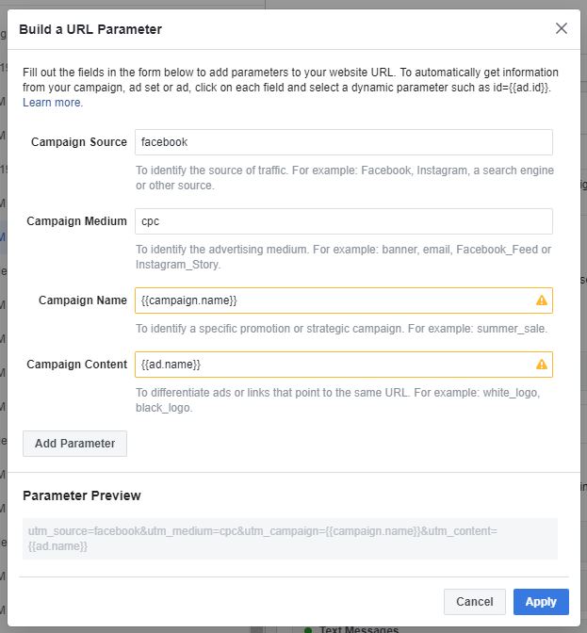Viewport: 587px width, 633px height.
Task: Click the Campaign Medium label
Action: 76,221
